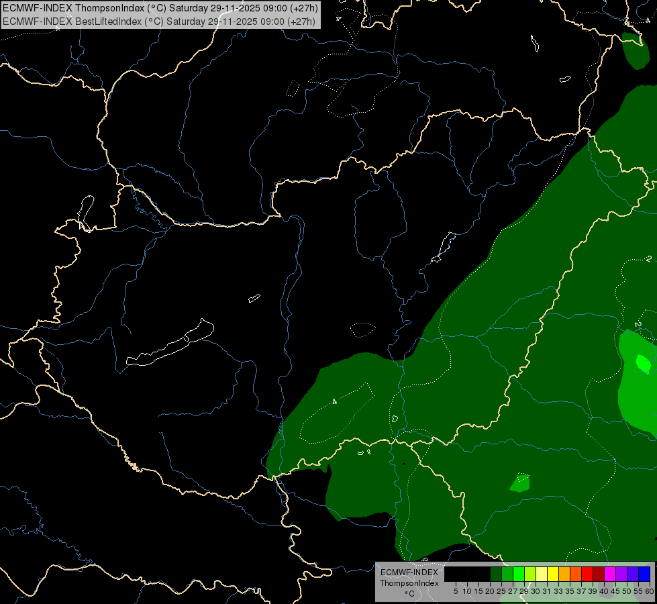Click legend tick label 29
The height and width of the screenshot is (604, 657).
[525, 591]
